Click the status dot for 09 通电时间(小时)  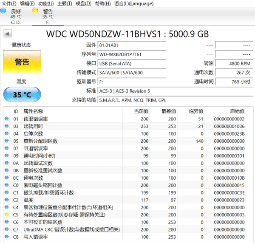click(7, 155)
